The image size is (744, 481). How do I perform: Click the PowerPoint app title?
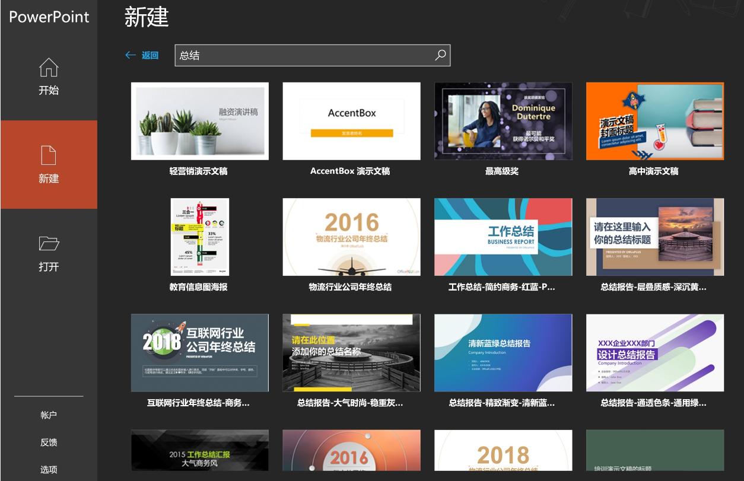coord(49,17)
